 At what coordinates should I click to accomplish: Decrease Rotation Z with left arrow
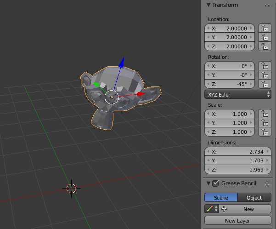[x=208, y=84]
